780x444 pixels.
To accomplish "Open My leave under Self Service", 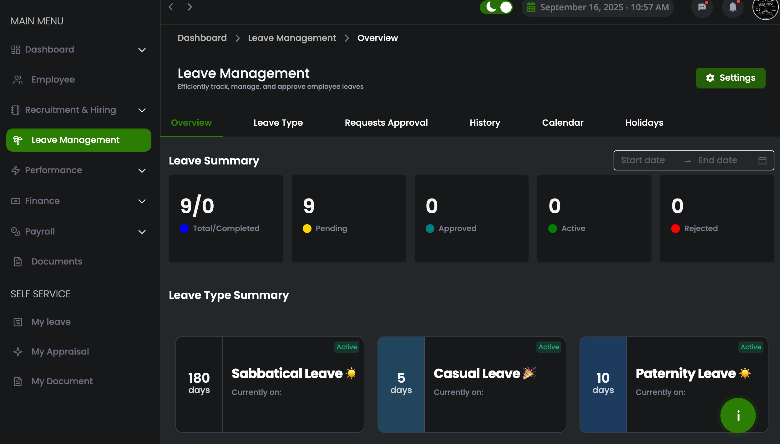I will 79,322.
